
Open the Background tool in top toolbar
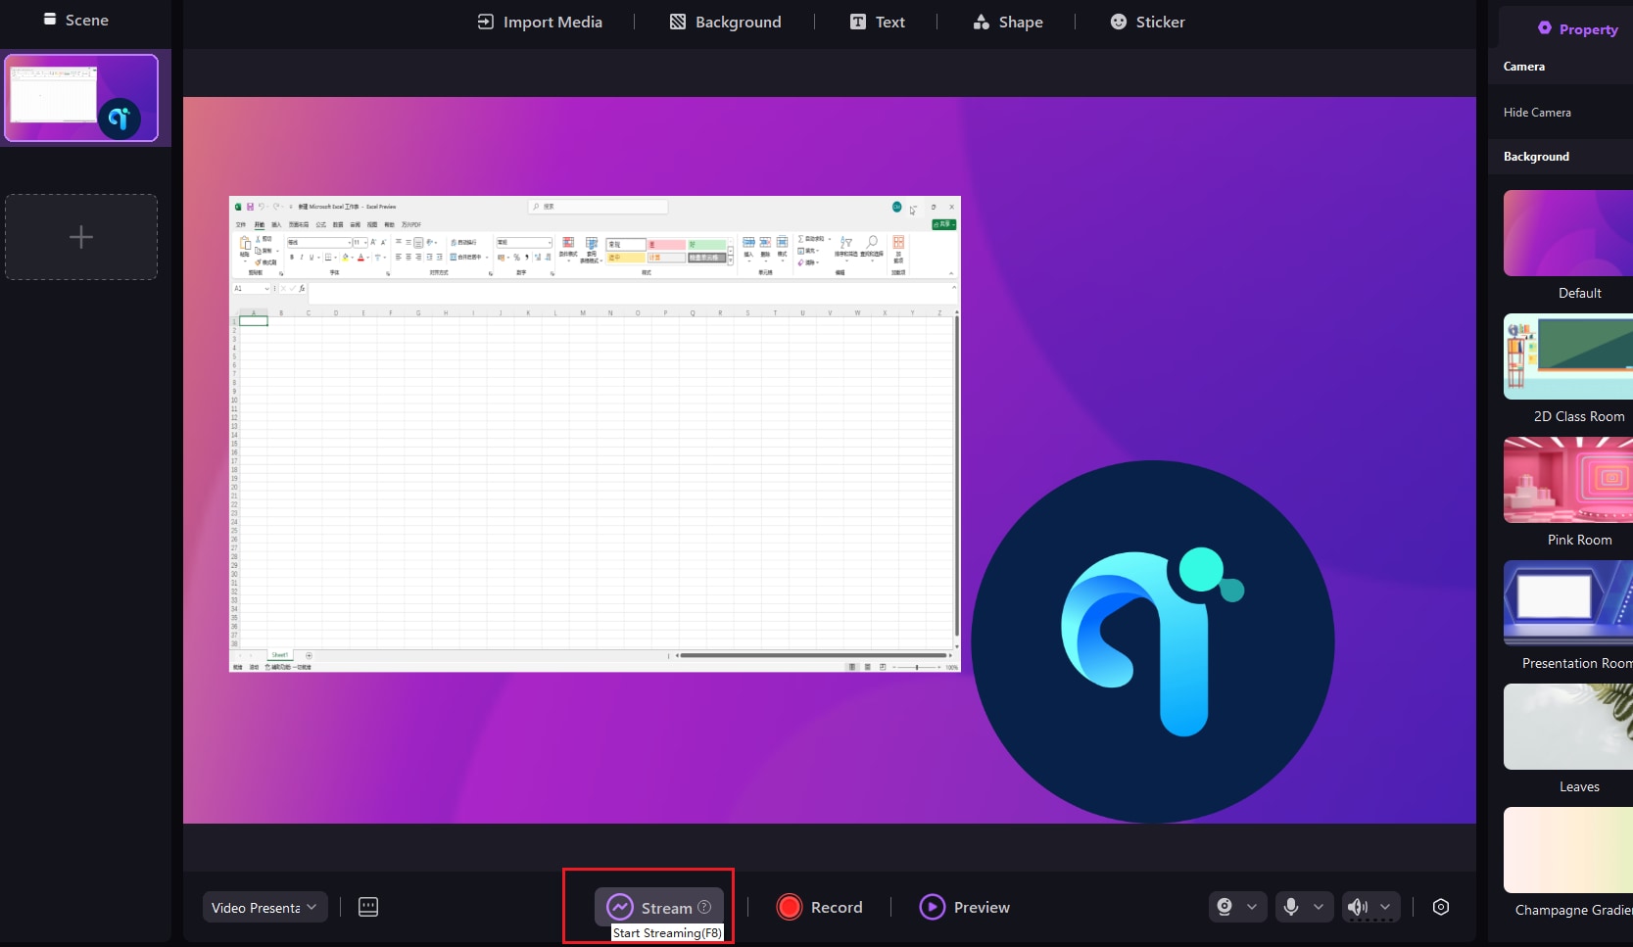point(725,22)
